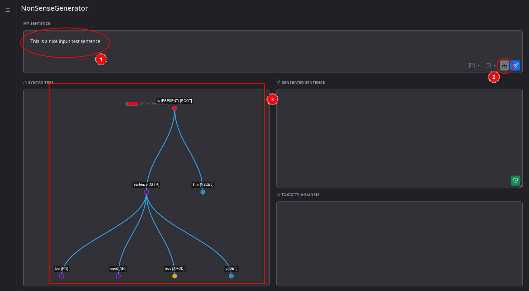Click the green shield toxicity button
Screen dimensions: 529x291
[x=515, y=180]
